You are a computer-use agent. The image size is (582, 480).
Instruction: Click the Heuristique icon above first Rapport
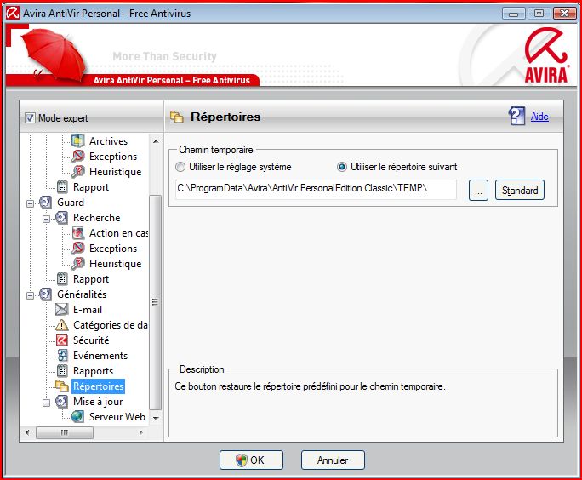78,172
